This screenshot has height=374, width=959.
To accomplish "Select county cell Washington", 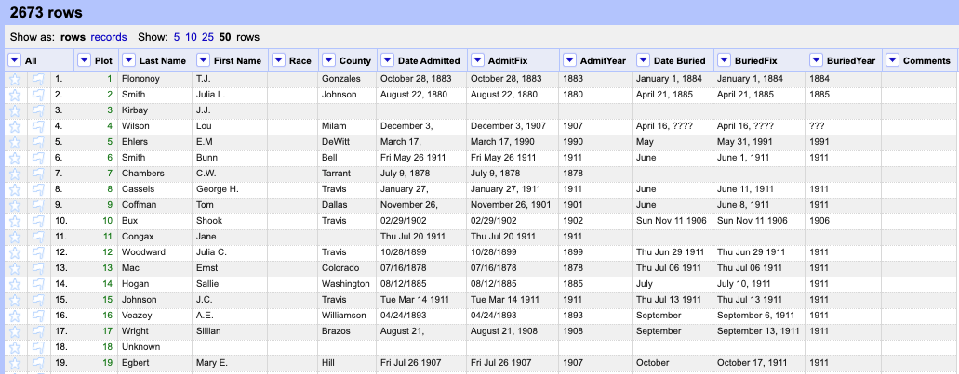I will pos(347,284).
